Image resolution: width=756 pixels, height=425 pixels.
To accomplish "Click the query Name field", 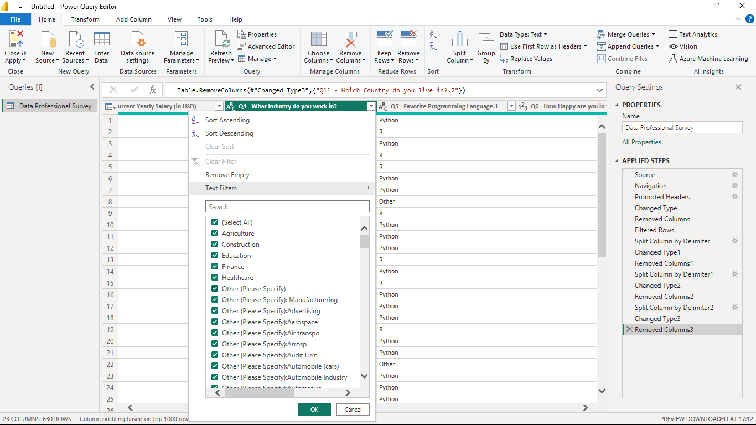I will click(x=682, y=127).
